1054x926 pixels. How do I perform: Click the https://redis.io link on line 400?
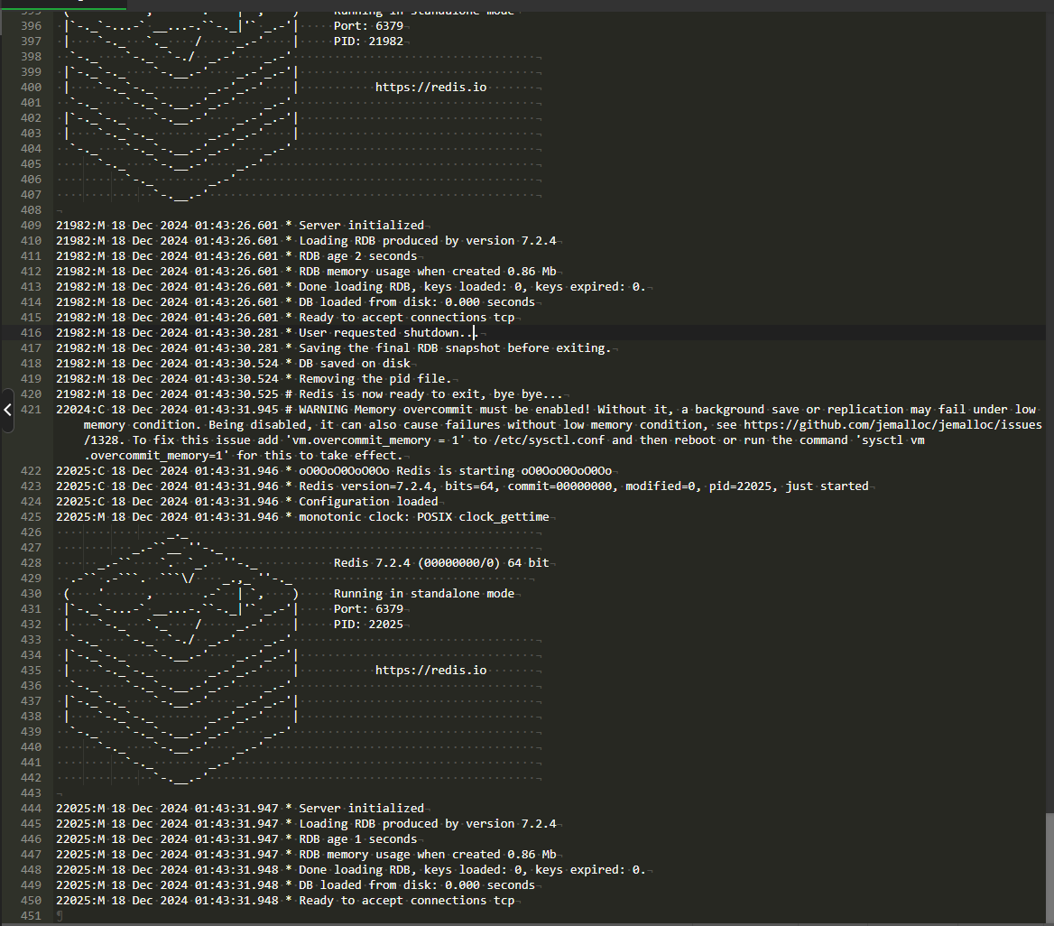pyautogui.click(x=430, y=88)
